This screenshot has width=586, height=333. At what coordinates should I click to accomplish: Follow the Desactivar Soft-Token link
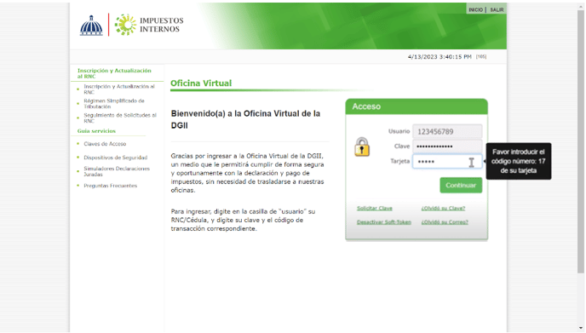coord(384,222)
